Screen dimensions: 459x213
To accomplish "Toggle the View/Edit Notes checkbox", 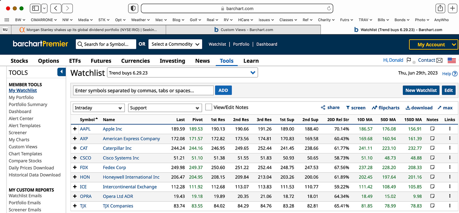I will (208, 107).
